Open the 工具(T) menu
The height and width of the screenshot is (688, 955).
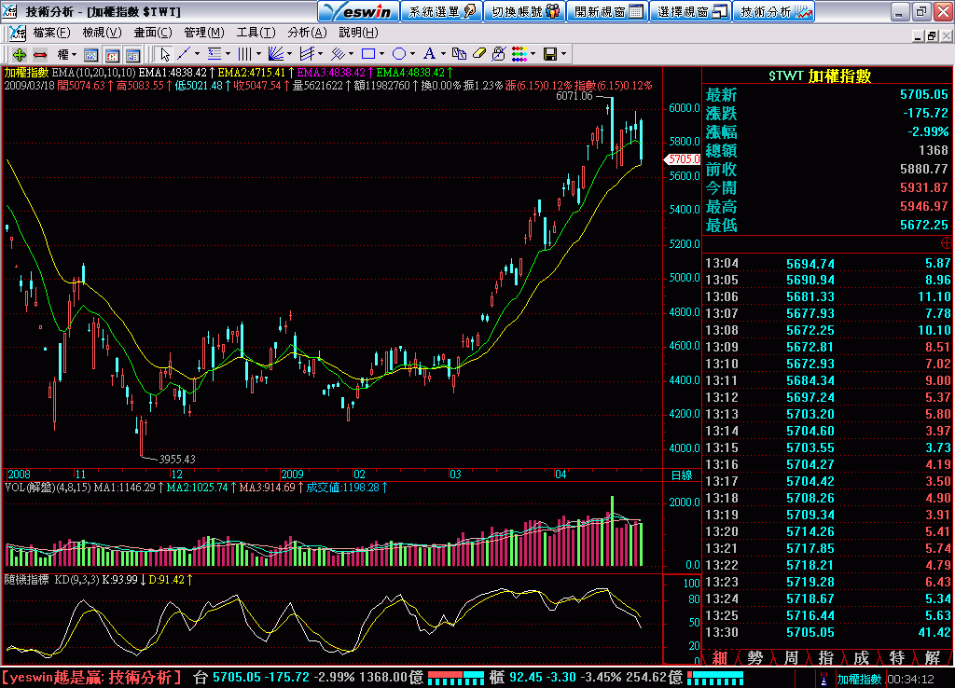tap(256, 33)
